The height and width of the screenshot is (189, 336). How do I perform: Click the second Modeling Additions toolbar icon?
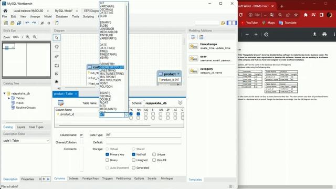pos(201,37)
